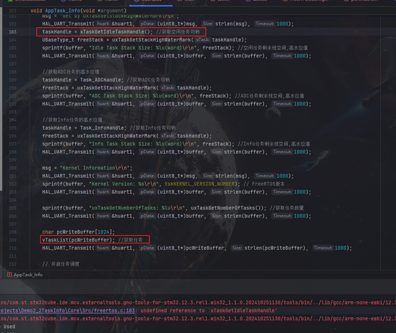Image resolution: width=396 pixels, height=333 pixels.
Task: Select the AppTask_Info breadcrumb label
Action: coord(28,275)
